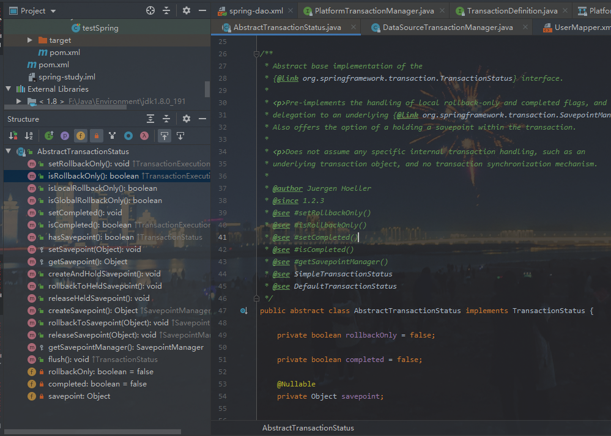
Task: Toggle alphabetical sort in Structure toolbar
Action: (x=29, y=136)
